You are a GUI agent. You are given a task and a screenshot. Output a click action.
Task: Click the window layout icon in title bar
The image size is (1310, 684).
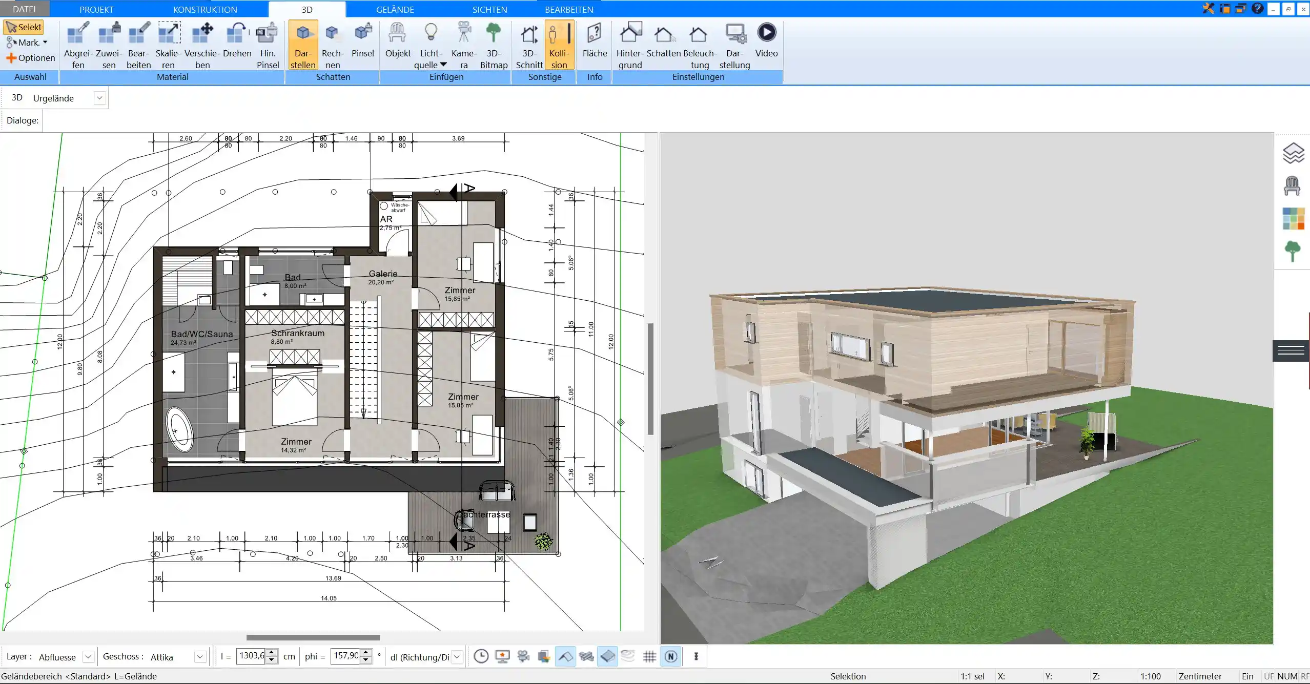pos(1225,8)
